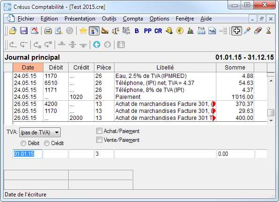Select the Crédit radio button
This screenshot has height=202, width=279.
(x=47, y=143)
